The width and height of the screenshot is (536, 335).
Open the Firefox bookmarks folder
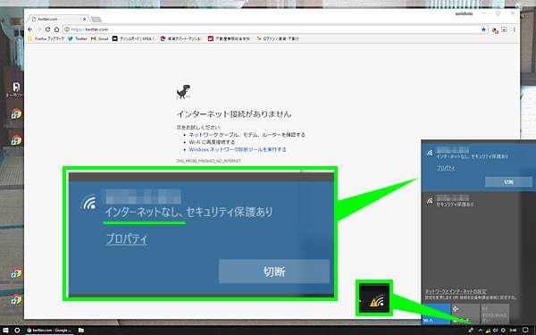point(46,39)
